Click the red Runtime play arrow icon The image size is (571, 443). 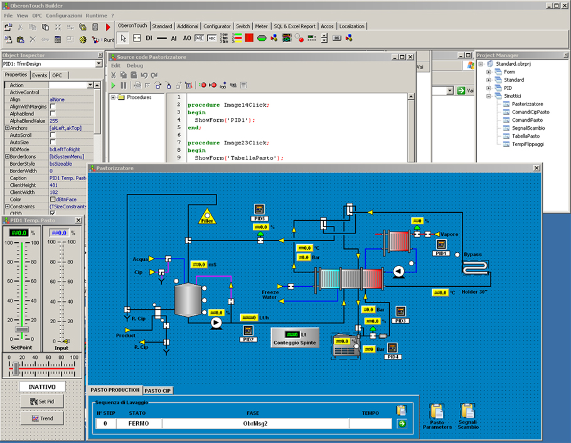[108, 27]
